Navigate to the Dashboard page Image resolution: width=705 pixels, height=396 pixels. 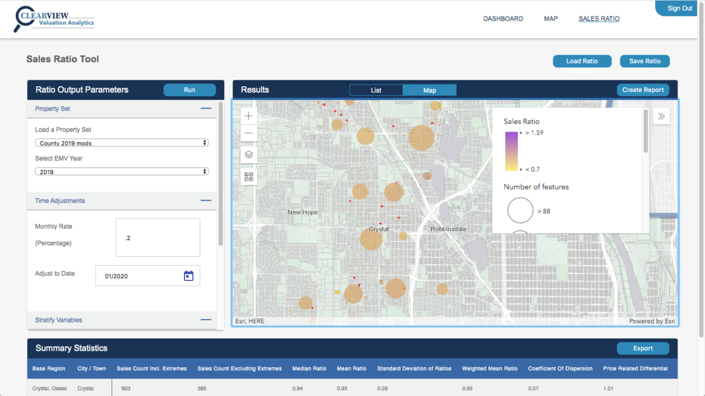503,18
